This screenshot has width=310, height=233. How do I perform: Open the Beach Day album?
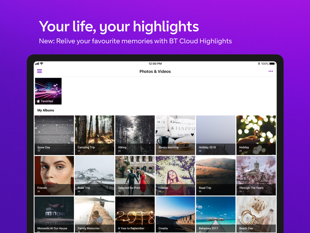(256, 215)
